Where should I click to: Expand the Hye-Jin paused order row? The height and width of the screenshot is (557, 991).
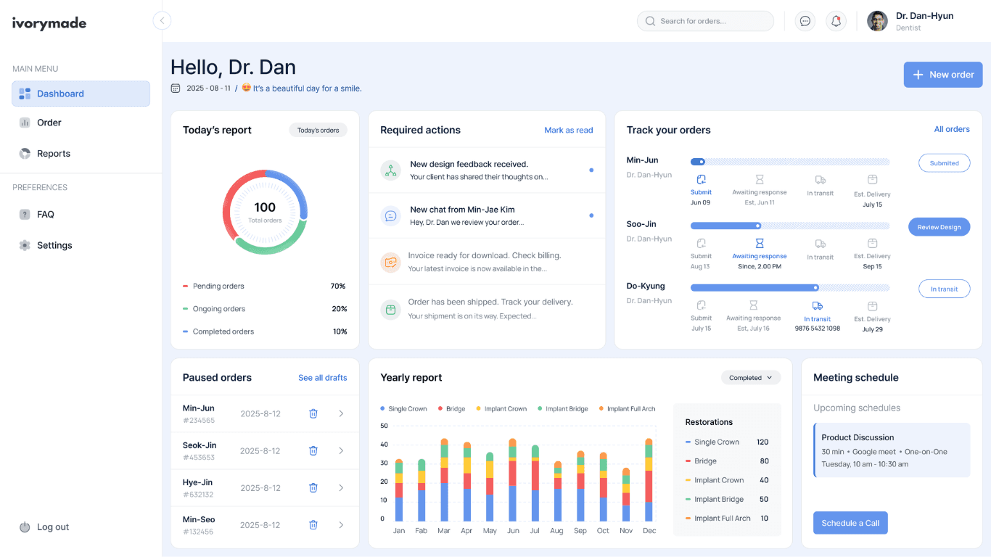click(x=341, y=487)
